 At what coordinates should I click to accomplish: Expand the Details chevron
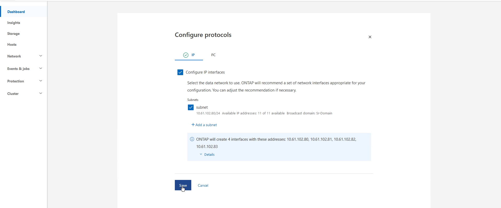pyautogui.click(x=201, y=154)
